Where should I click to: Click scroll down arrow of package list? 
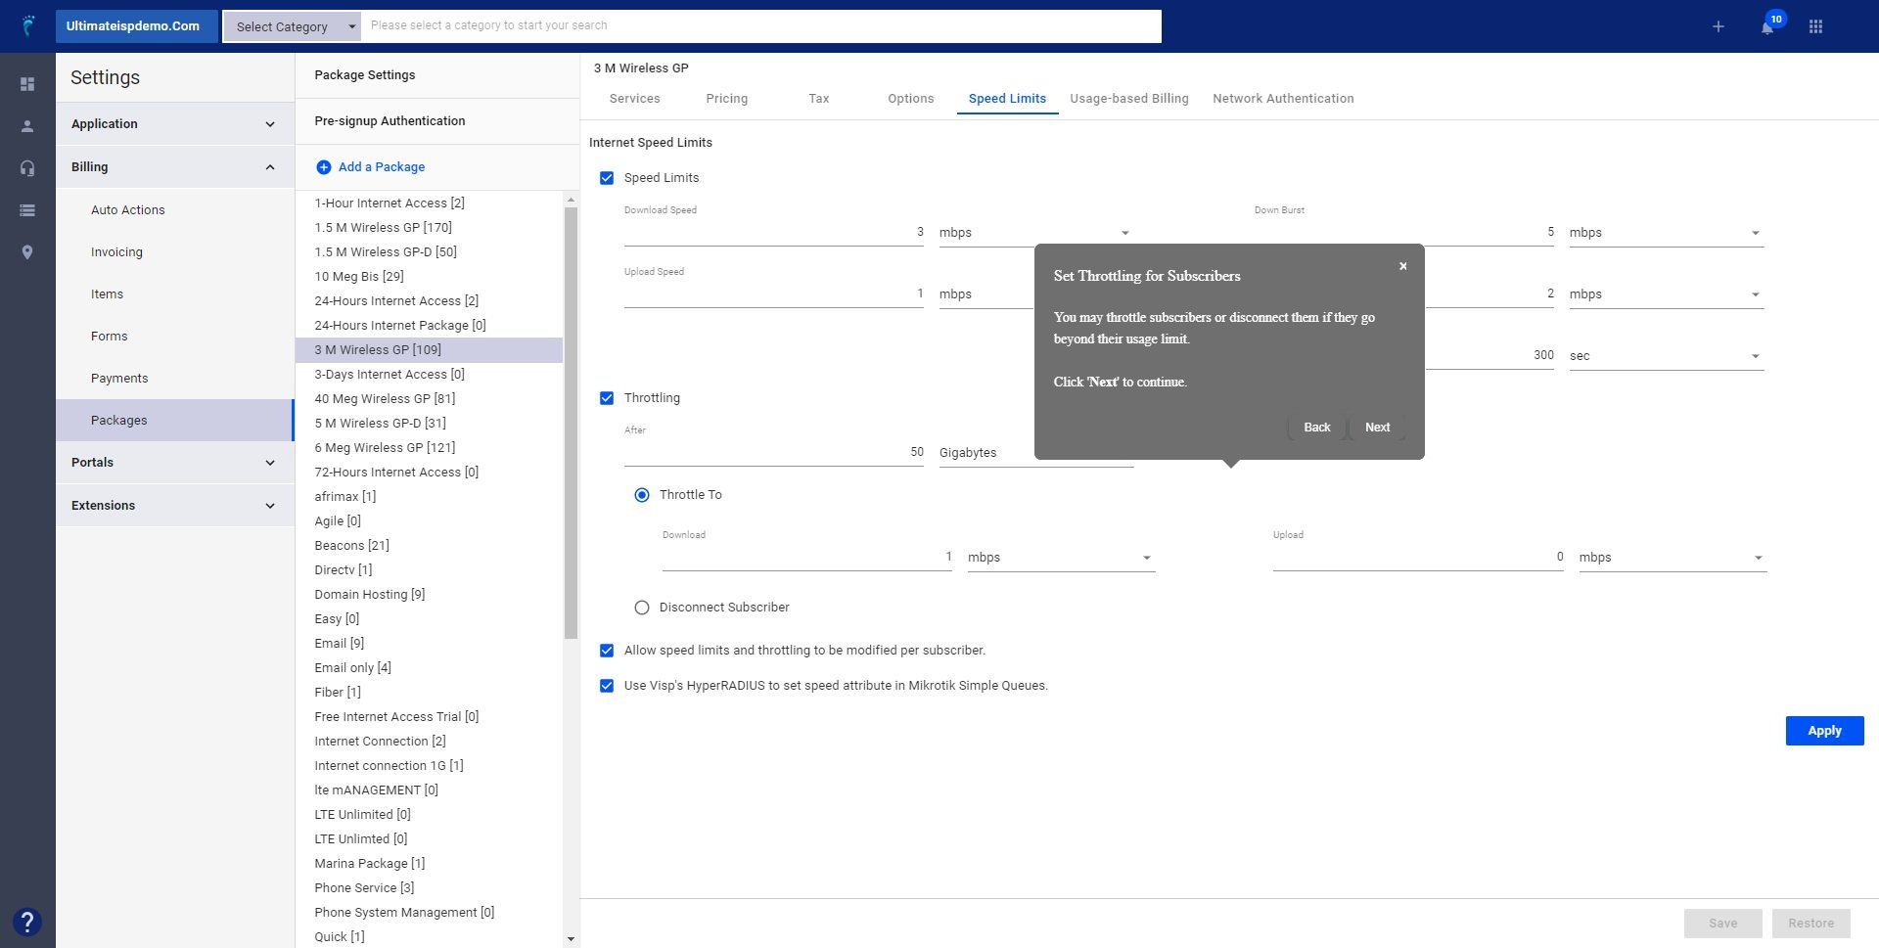pos(571,939)
